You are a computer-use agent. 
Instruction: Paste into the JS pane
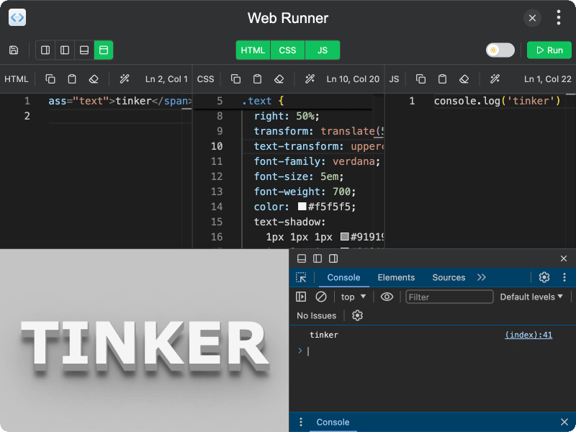click(442, 79)
